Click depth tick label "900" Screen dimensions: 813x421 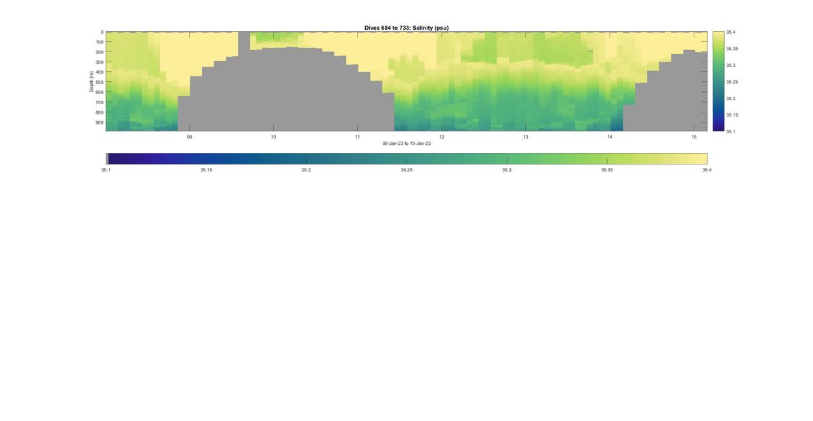[x=99, y=123]
